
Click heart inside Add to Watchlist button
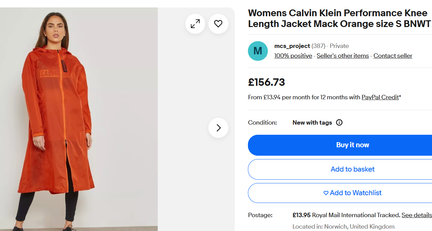click(x=326, y=193)
